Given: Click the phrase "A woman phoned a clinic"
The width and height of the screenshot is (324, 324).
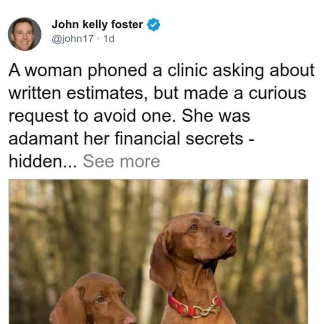Looking at the screenshot, I should coord(108,71).
